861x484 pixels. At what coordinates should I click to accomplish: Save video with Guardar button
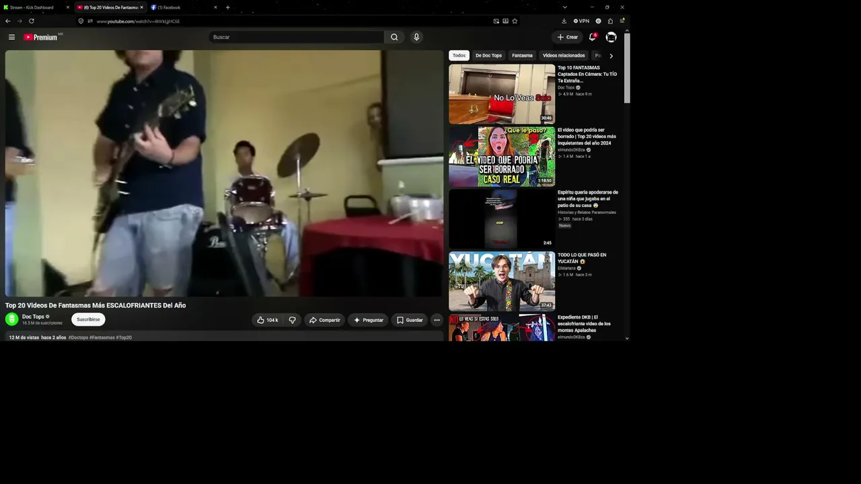410,320
